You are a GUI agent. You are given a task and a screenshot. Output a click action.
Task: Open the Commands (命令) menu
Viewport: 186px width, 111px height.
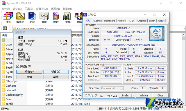pos(17,9)
